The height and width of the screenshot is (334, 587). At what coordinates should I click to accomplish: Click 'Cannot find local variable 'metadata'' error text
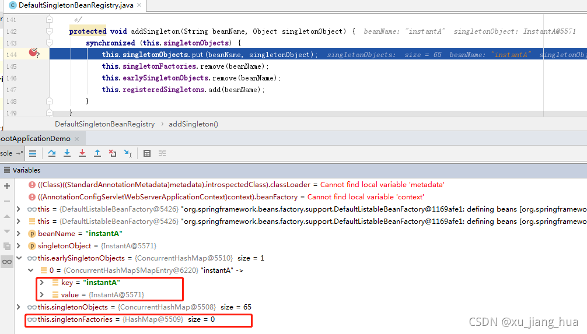pos(382,185)
